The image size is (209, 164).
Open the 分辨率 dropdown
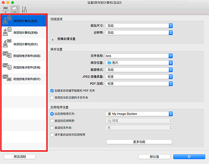pos(139,32)
